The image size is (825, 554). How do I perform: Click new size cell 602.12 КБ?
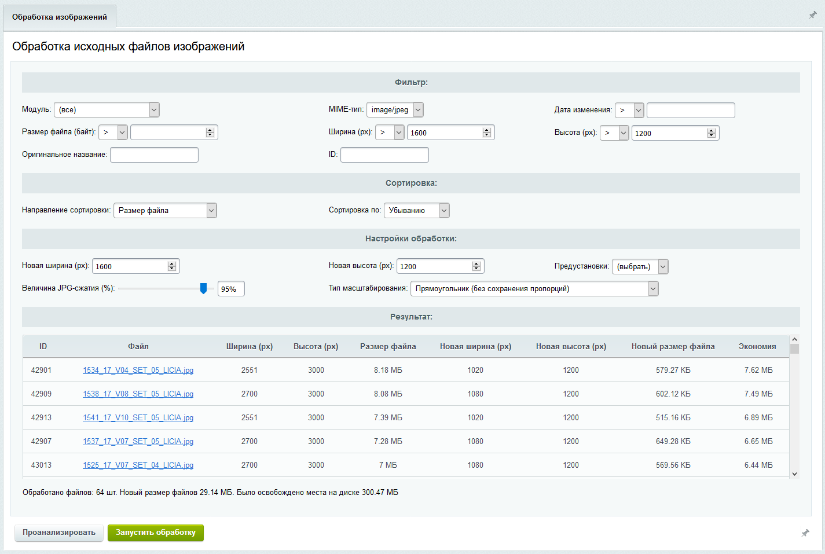point(673,394)
